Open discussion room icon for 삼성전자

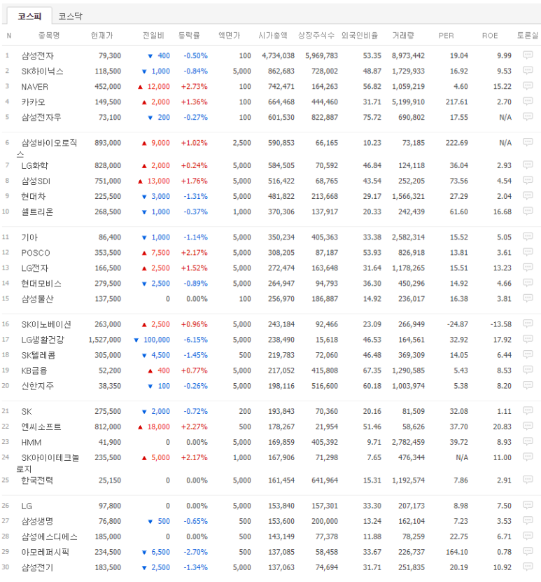pyautogui.click(x=527, y=55)
